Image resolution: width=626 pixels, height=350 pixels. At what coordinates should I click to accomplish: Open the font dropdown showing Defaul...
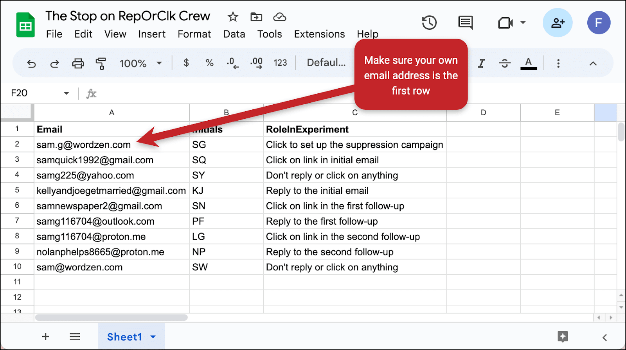(326, 62)
